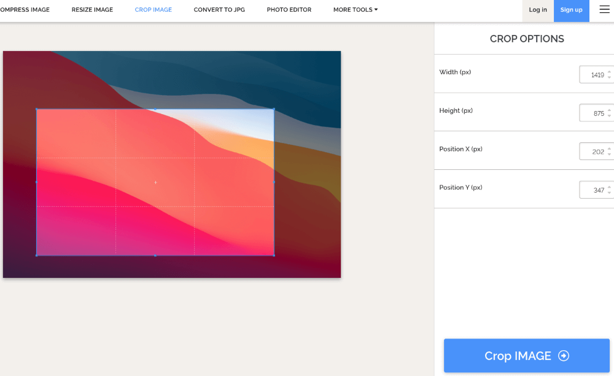Click the Position X stepper arrows
Viewport: 614px width, 376px height.
pyautogui.click(x=609, y=152)
